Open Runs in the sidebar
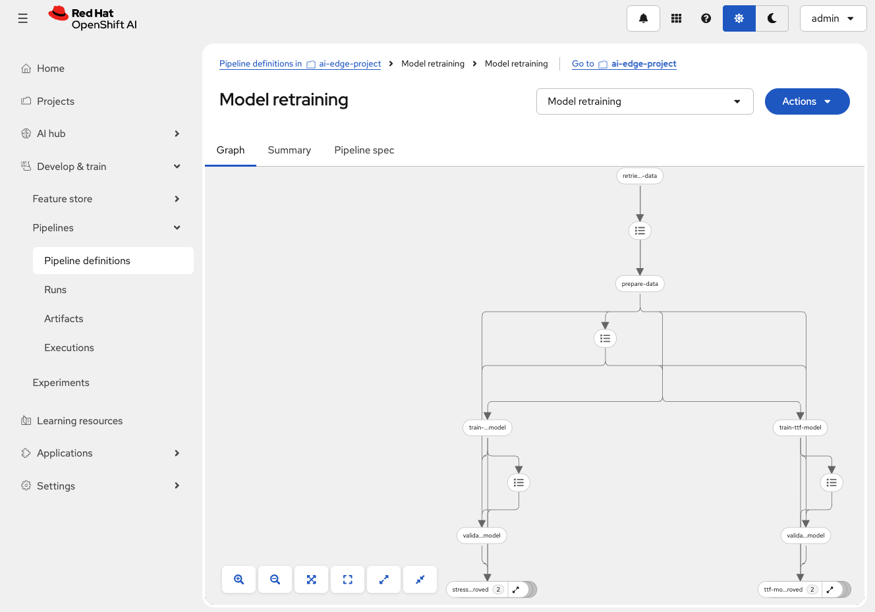 coord(55,290)
